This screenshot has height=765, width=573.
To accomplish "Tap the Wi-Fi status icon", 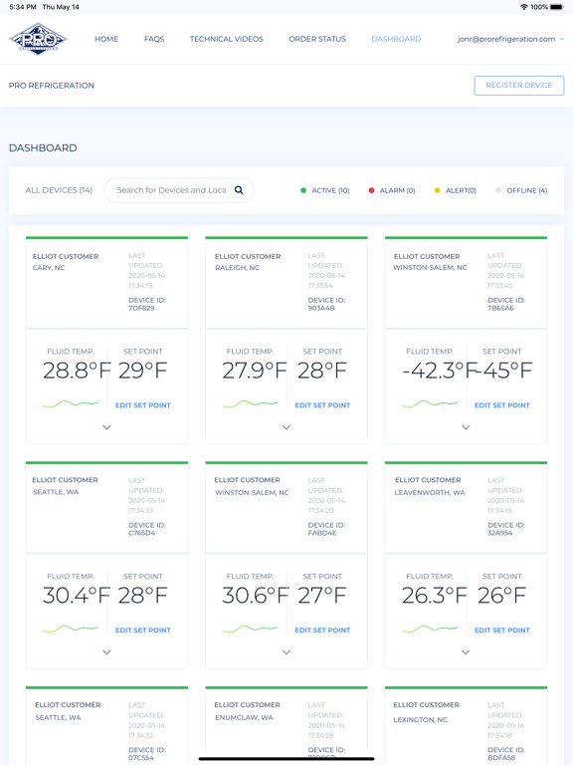I will (524, 7).
